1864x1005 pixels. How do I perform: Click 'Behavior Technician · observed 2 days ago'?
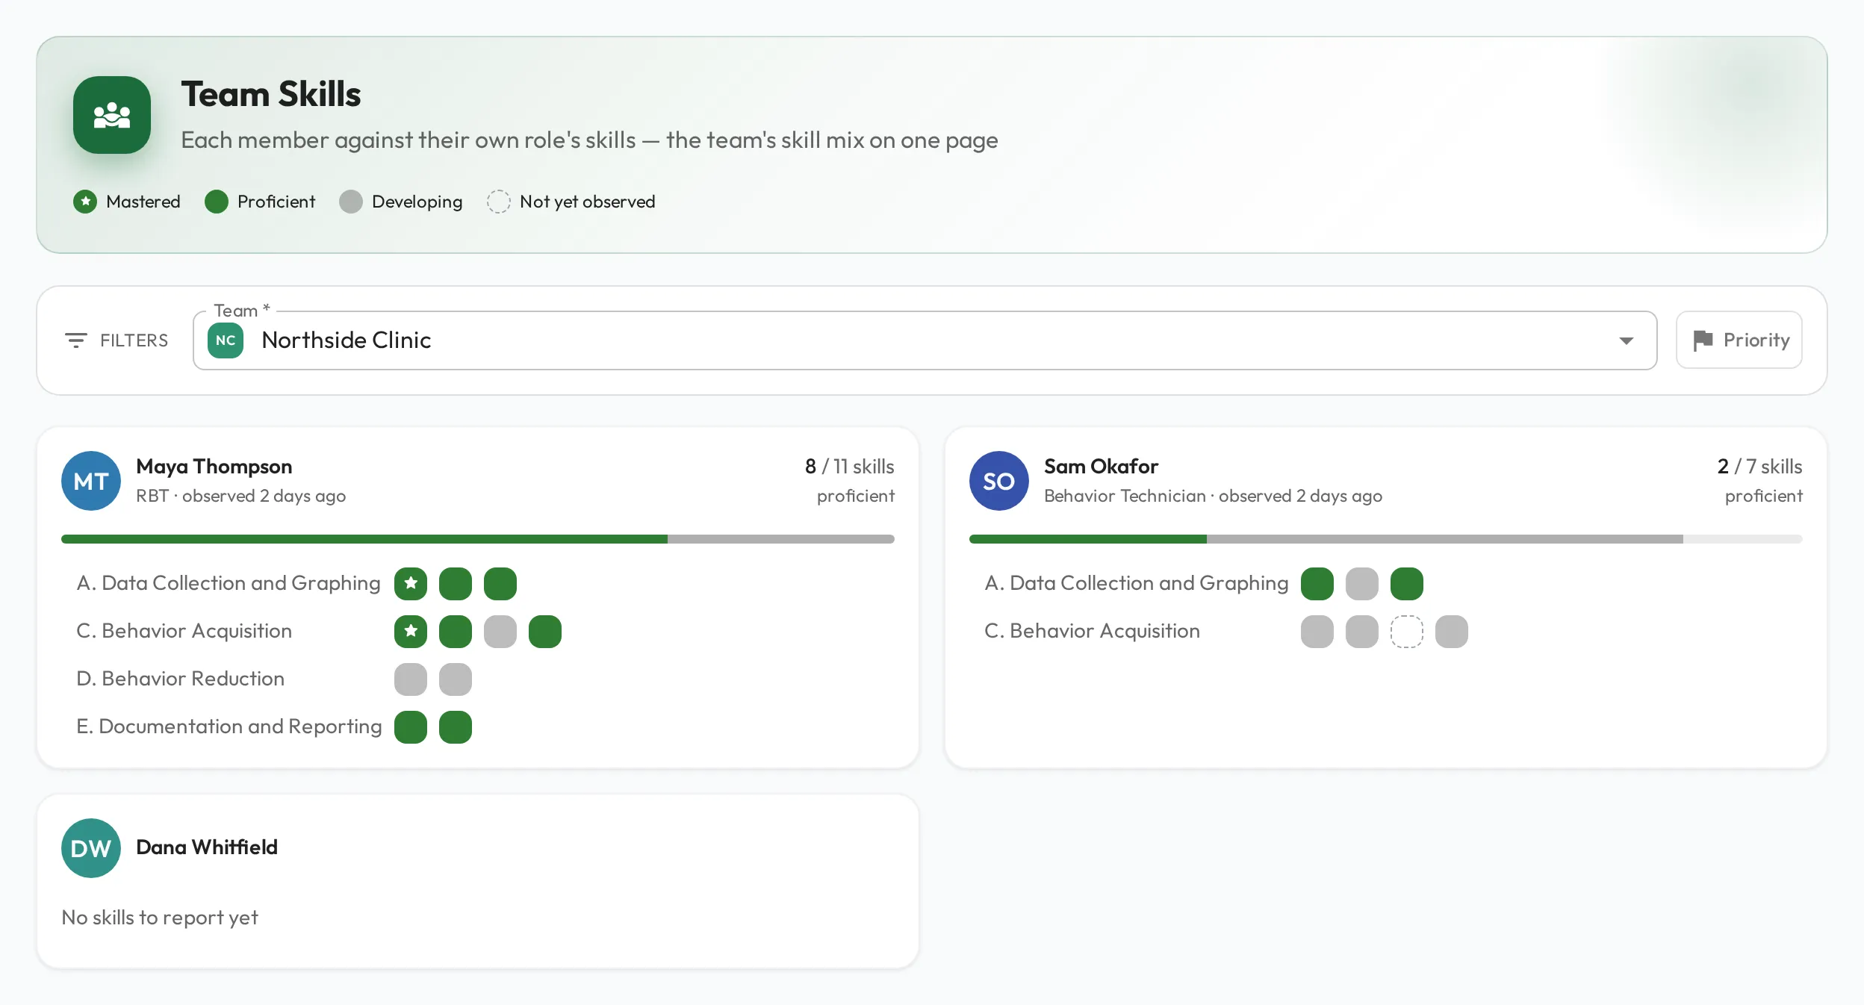point(1214,496)
